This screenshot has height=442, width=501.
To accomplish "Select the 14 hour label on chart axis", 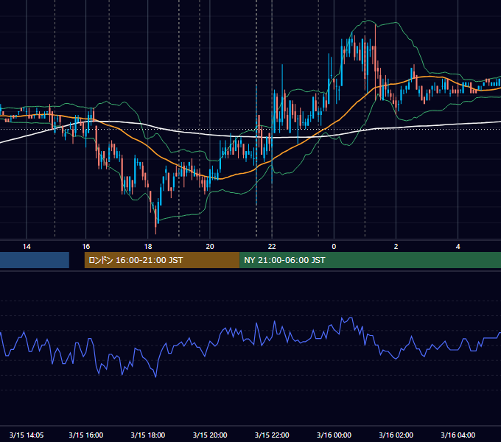I will [x=27, y=247].
